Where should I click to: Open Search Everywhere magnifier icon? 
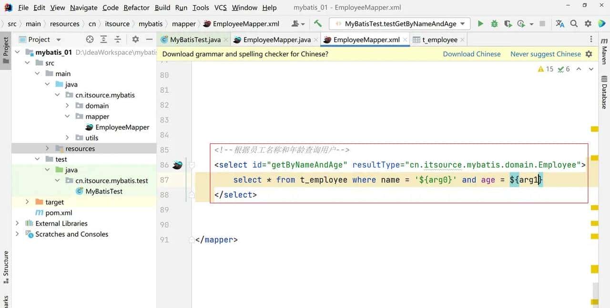(x=574, y=23)
